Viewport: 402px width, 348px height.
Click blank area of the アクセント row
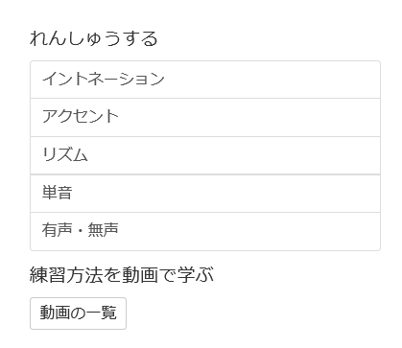tap(249, 118)
